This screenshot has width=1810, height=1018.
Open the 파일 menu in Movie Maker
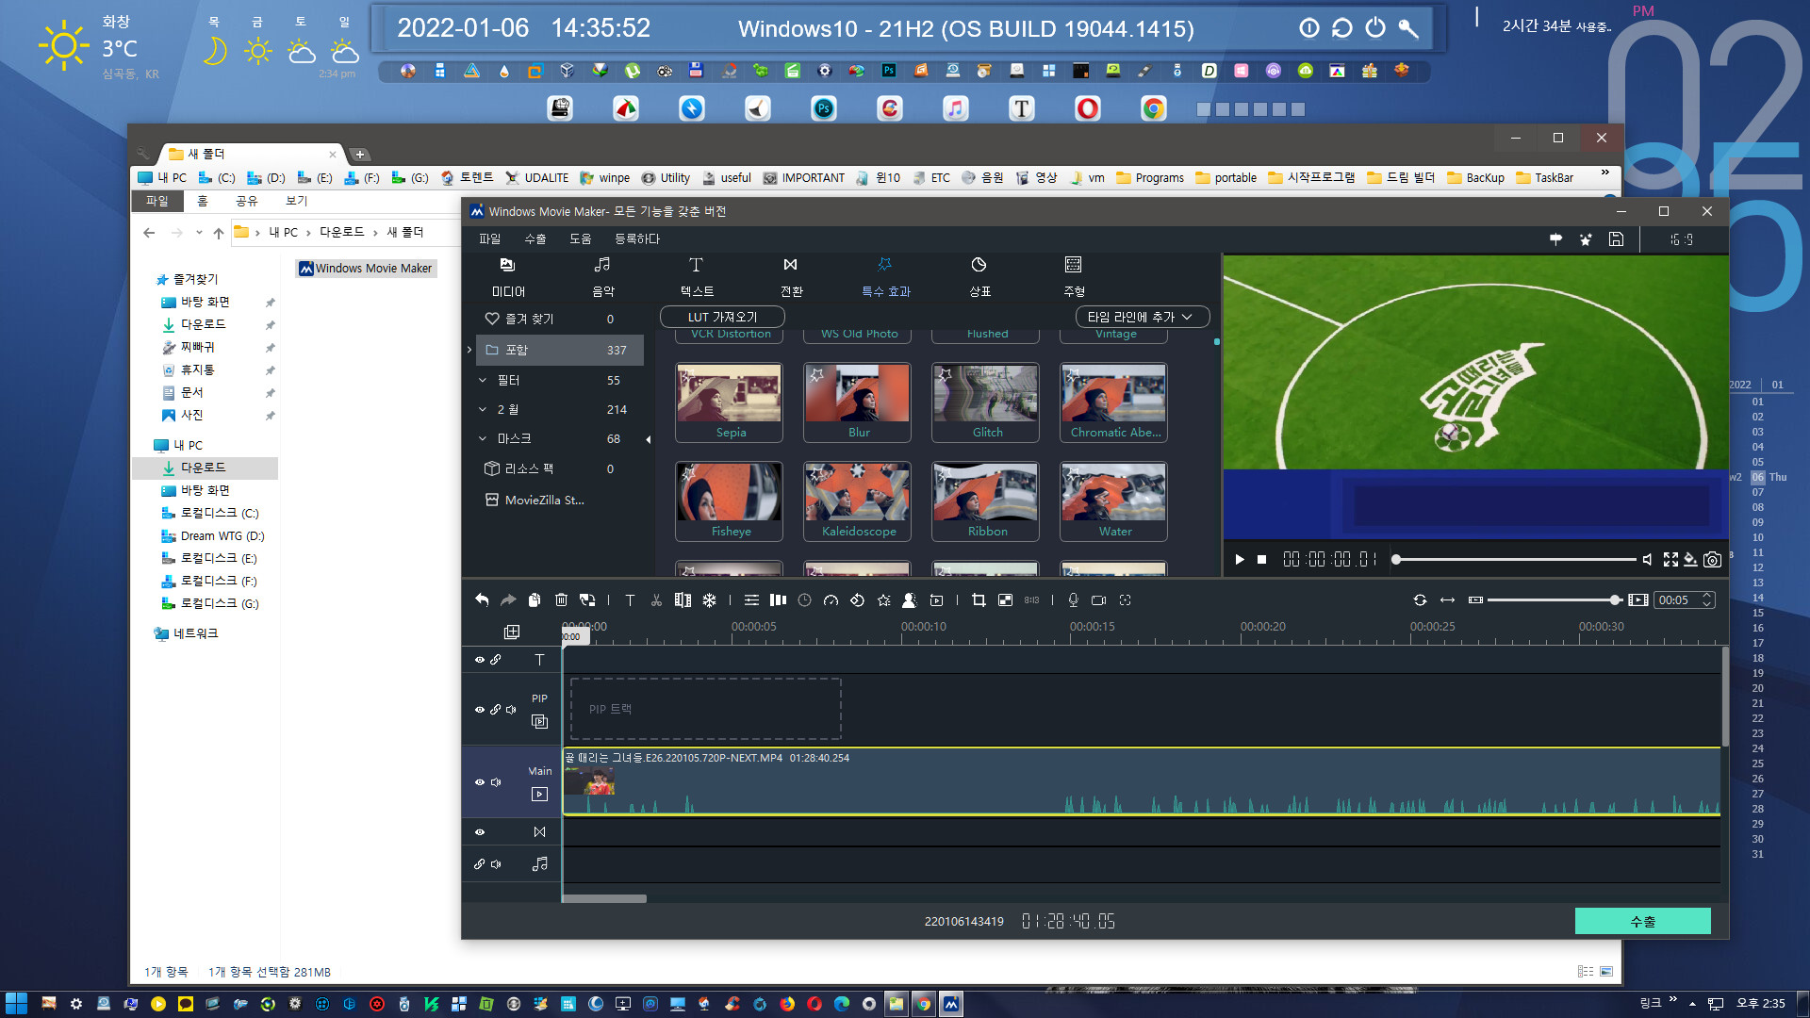pos(489,238)
